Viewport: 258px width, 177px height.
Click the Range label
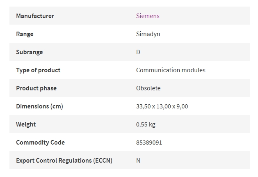[x=25, y=34]
